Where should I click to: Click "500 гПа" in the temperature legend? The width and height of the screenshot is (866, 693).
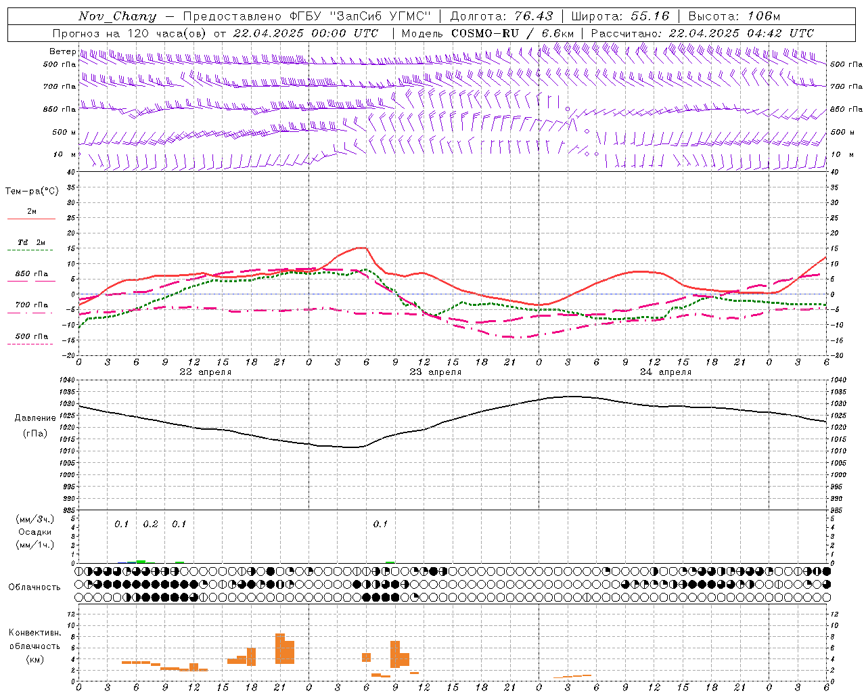[x=32, y=336]
